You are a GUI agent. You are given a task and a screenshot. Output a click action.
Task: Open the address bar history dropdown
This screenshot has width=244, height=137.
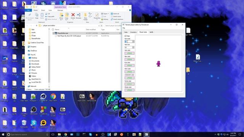click(99, 25)
